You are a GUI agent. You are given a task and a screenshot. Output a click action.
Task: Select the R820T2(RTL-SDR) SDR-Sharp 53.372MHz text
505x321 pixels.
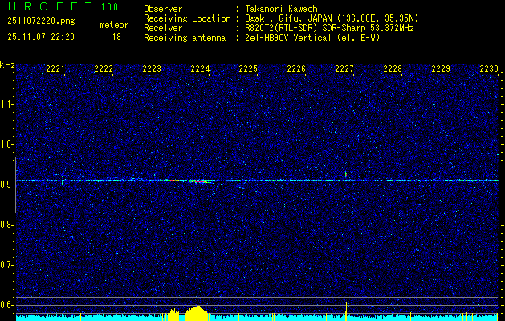pyautogui.click(x=329, y=28)
